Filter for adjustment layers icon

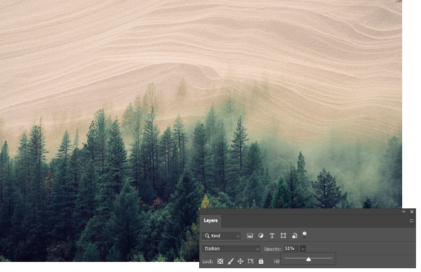261,235
